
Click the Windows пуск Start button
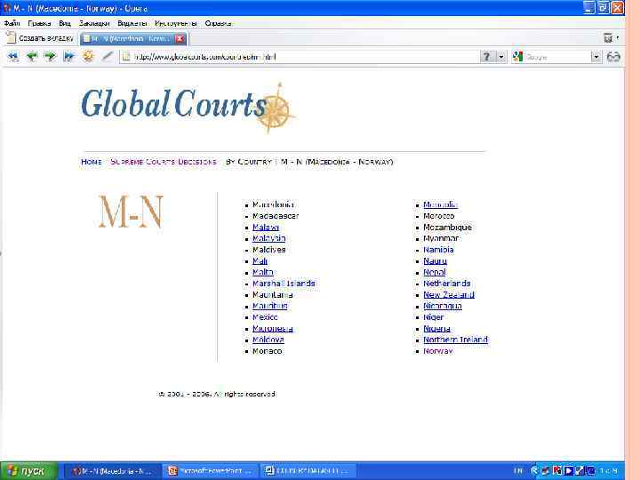[28, 471]
